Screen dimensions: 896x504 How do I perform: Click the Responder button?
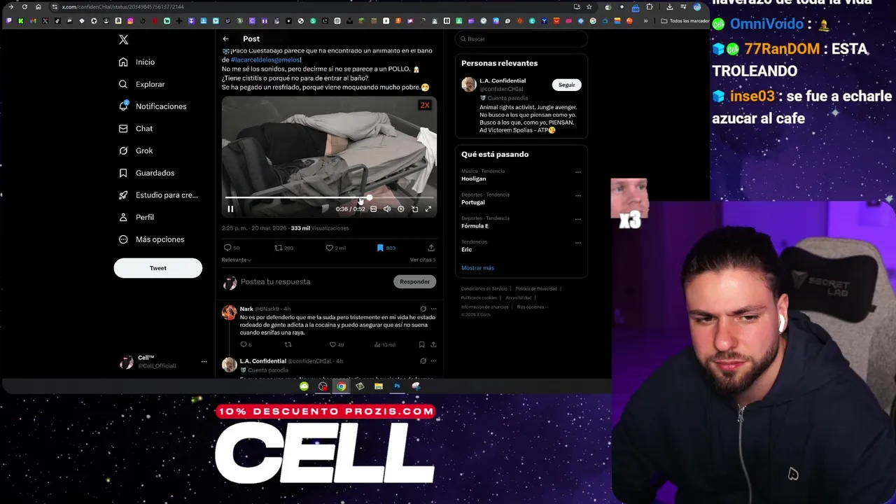415,281
